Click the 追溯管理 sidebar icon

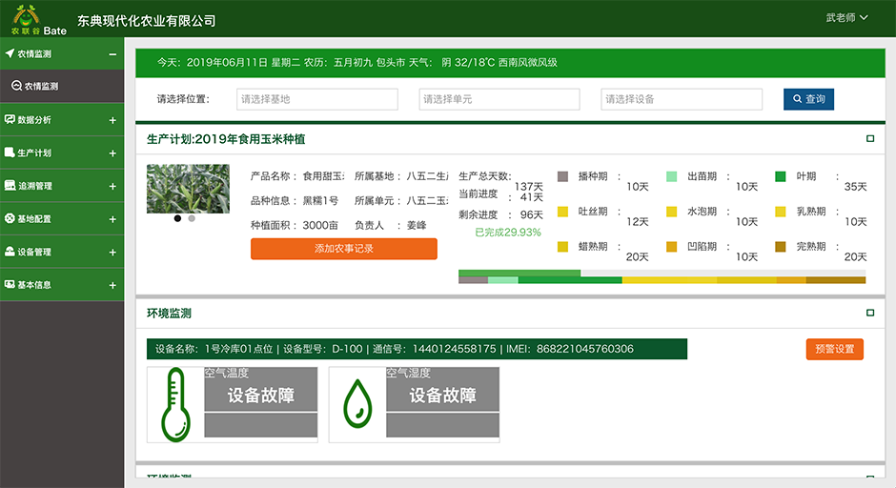10,186
